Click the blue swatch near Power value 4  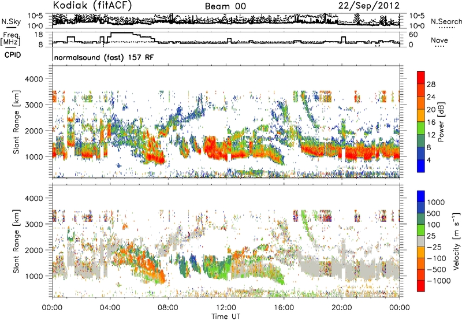coord(421,166)
